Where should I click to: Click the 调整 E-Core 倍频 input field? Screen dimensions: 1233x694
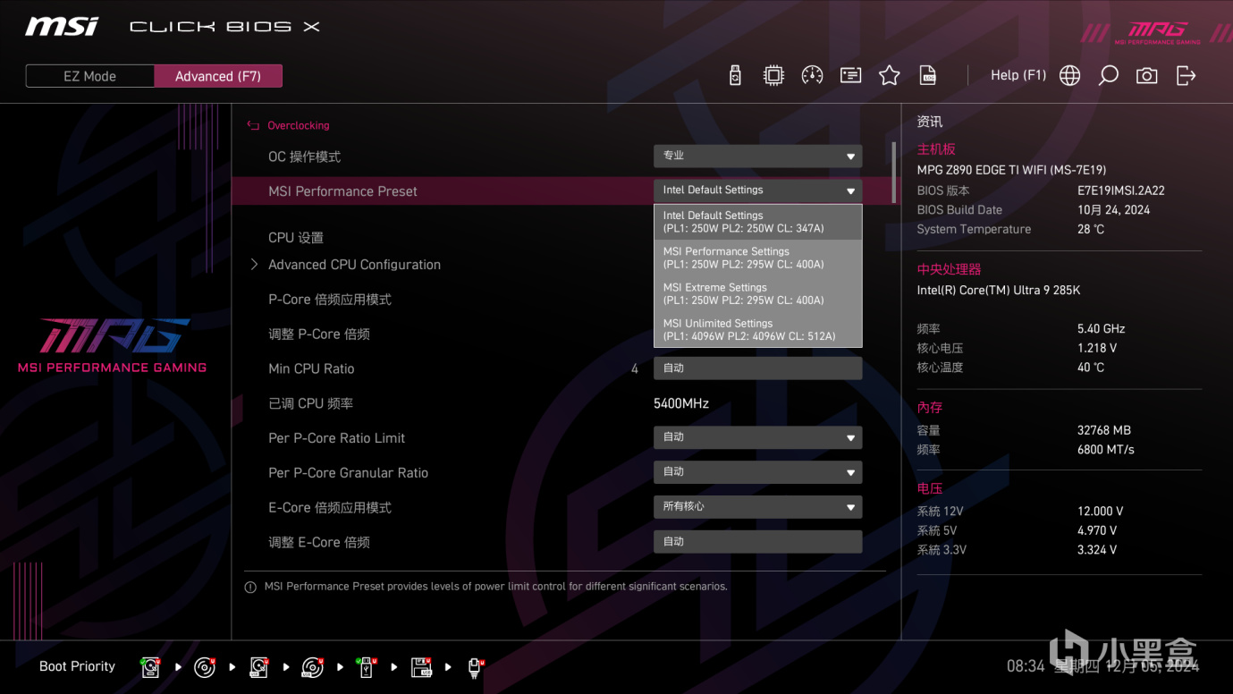(x=758, y=542)
